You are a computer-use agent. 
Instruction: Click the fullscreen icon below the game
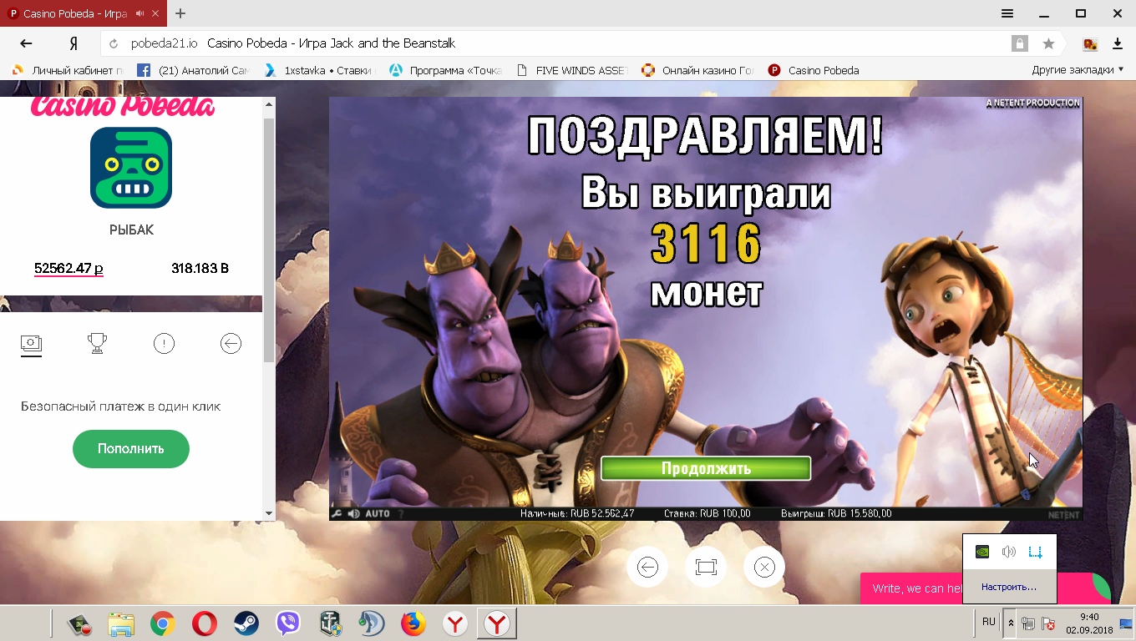click(706, 568)
